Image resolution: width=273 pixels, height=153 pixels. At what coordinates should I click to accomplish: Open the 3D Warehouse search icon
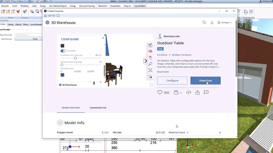[204, 23]
